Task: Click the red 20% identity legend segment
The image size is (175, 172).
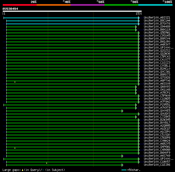Action: click(20, 5)
